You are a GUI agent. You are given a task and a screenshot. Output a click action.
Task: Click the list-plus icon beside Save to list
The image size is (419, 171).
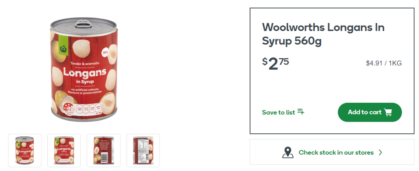pos(301,112)
